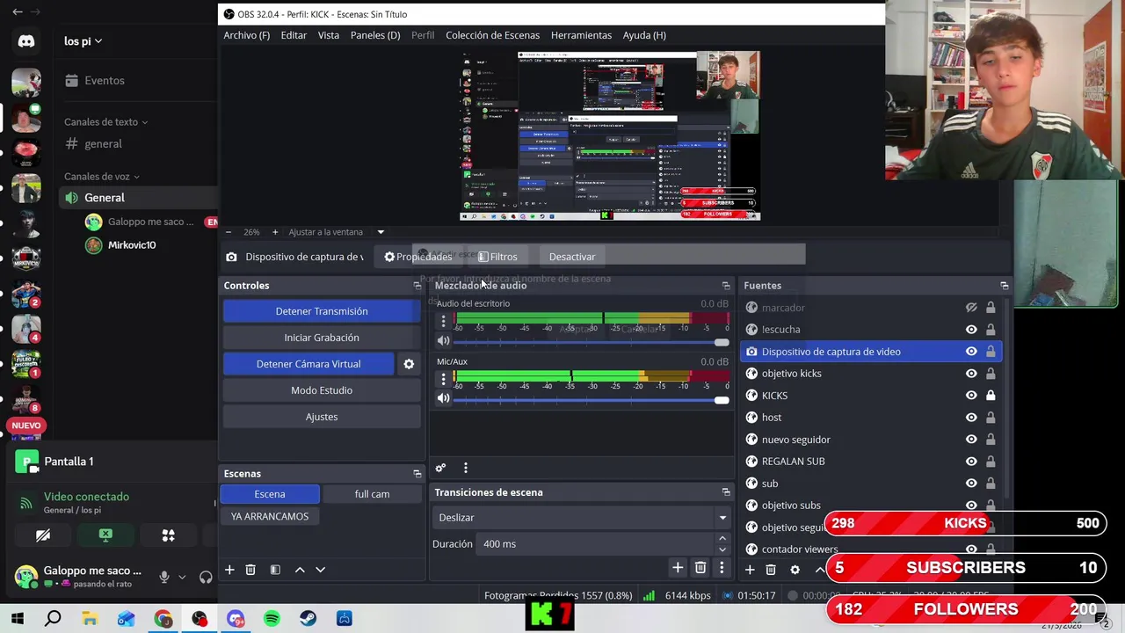The height and width of the screenshot is (633, 1125).
Task: Open audio mixer advanced properties gear
Action: tap(440, 468)
